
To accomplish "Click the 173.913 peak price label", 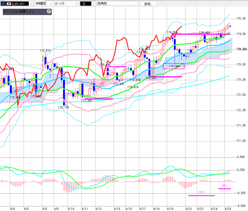I will [x=45, y=51].
